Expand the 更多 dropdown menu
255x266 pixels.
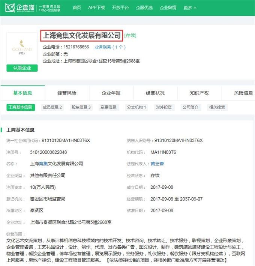point(190,8)
